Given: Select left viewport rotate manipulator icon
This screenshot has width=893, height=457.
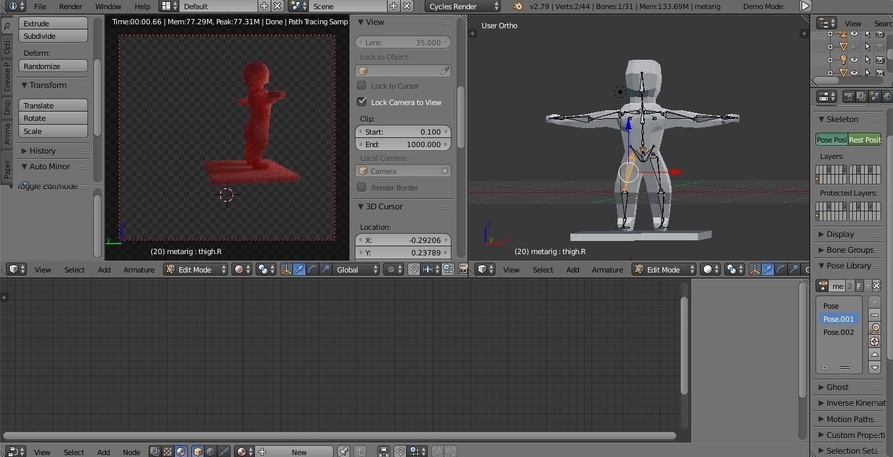Looking at the screenshot, I should [312, 269].
